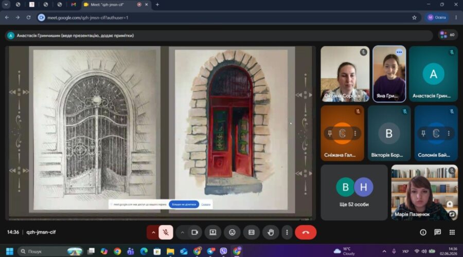Viewport: 463px width, 257px height.
Task: Open Microsoft Edge from the taskbar
Action: click(144, 251)
